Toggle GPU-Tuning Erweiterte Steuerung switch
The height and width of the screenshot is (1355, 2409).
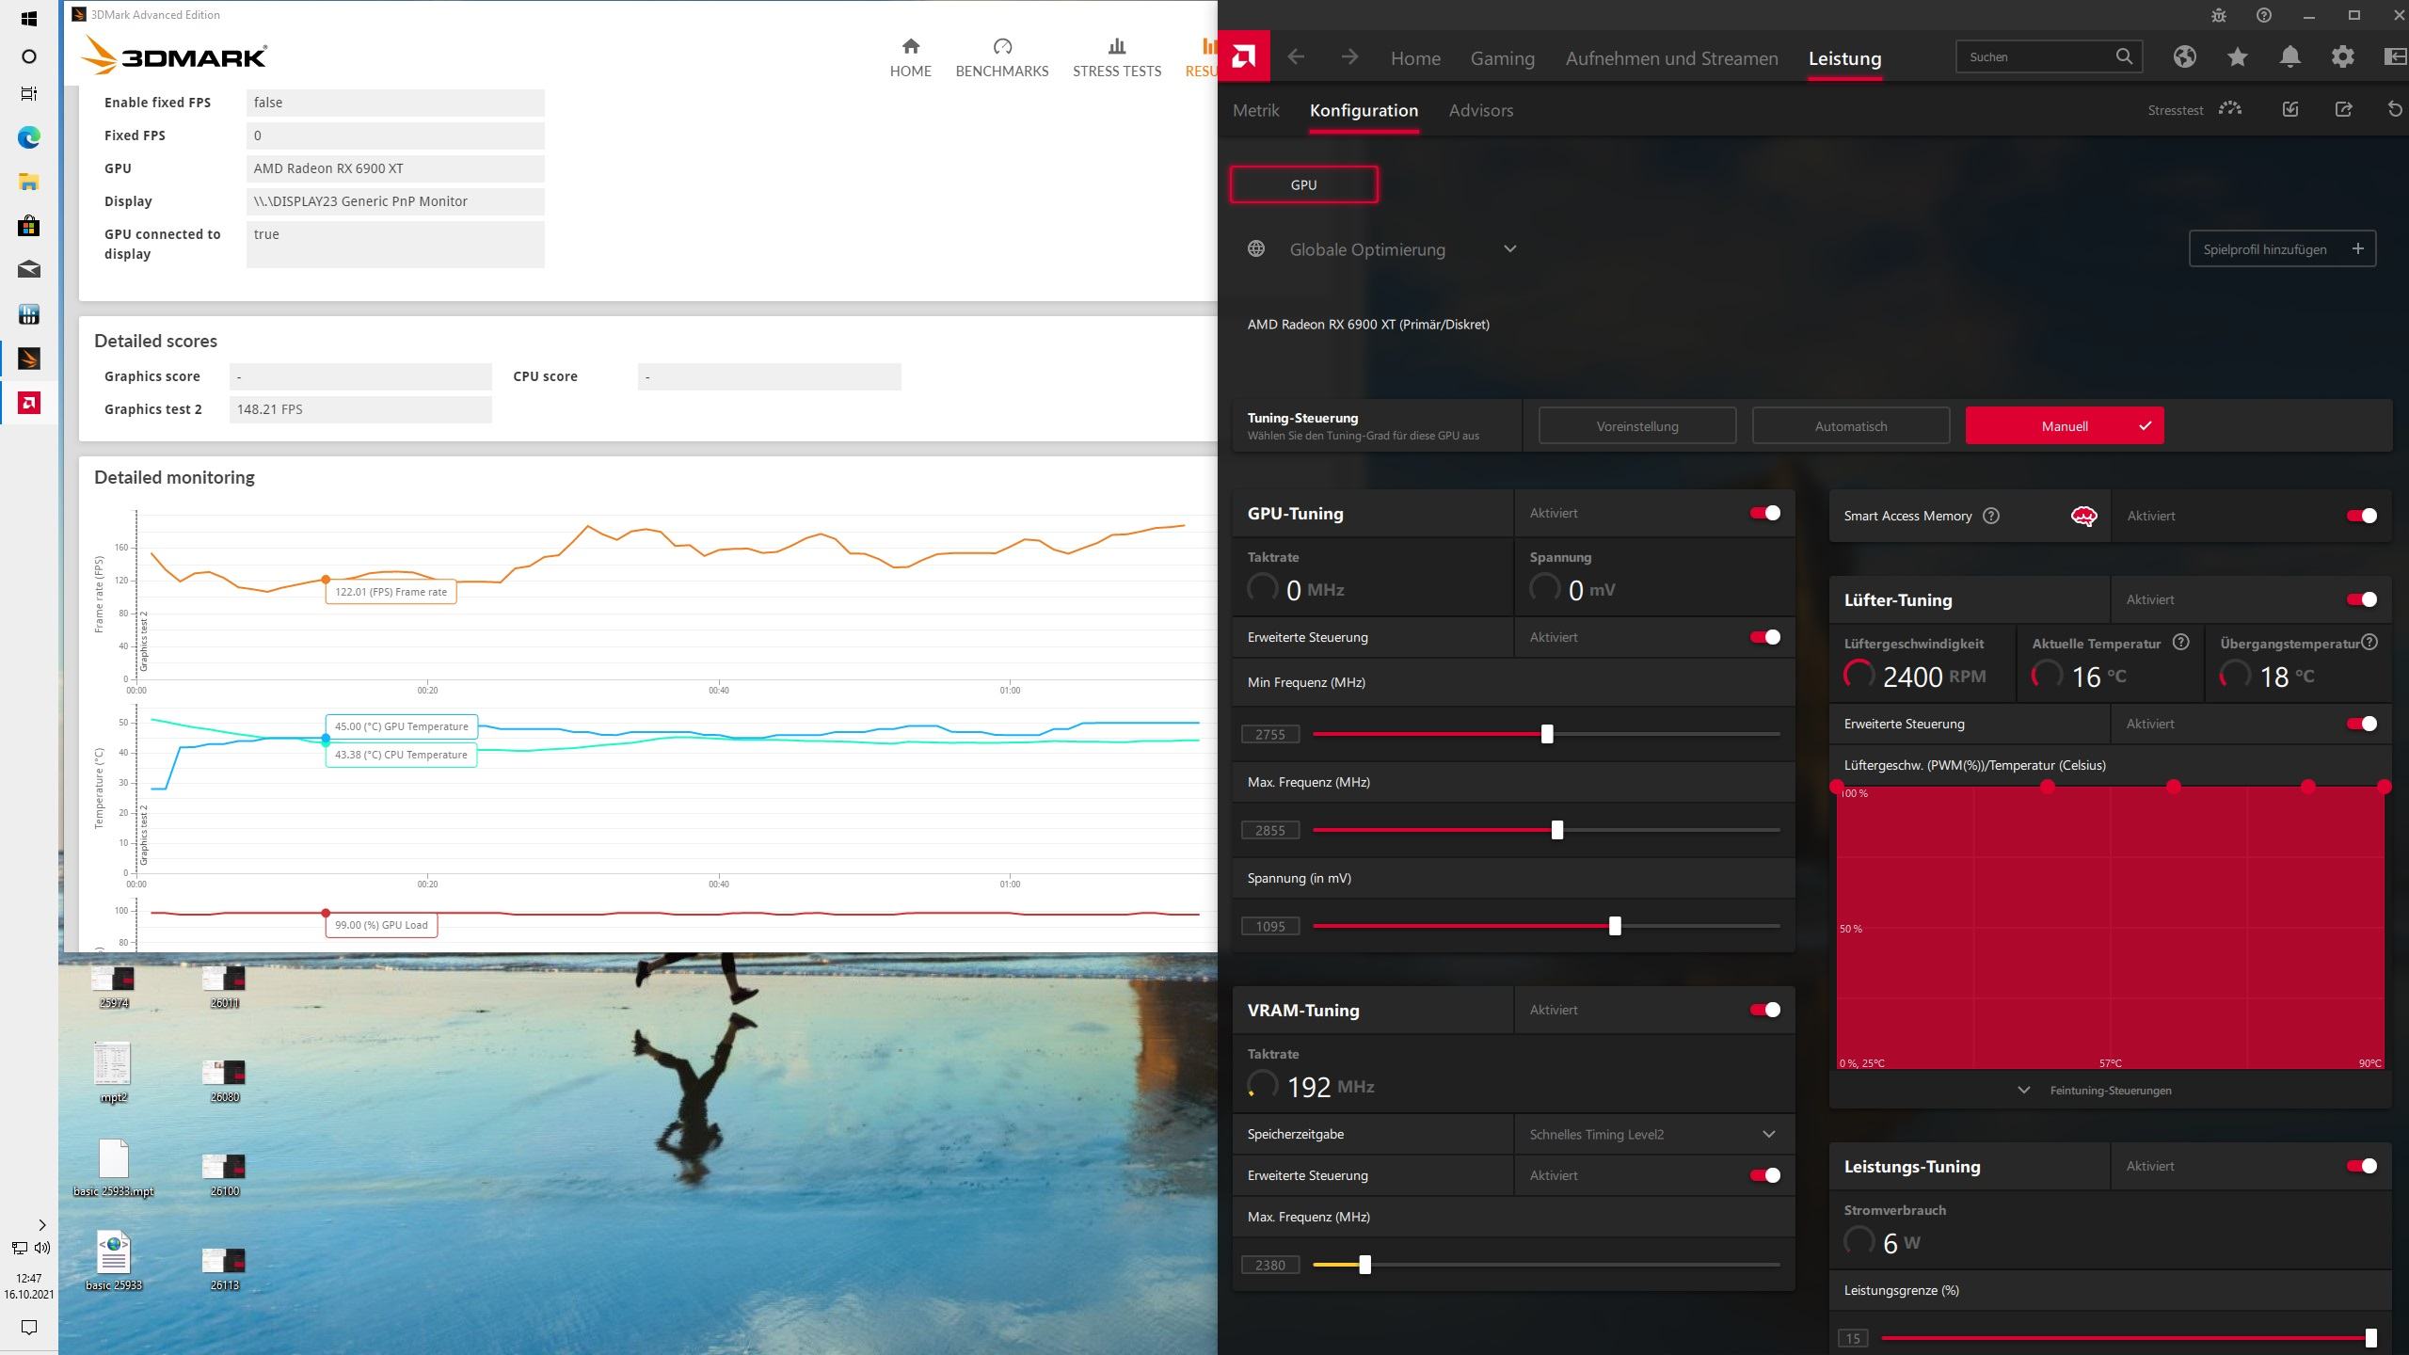(1764, 637)
